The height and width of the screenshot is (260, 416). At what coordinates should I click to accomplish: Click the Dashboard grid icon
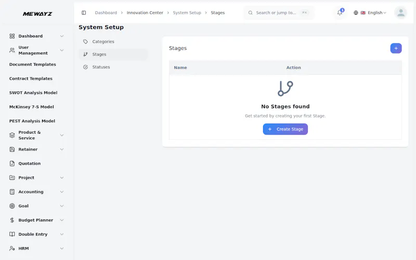tap(12, 36)
